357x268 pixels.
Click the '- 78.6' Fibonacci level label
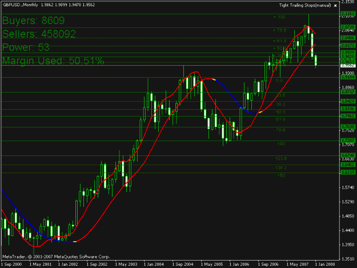280,130
